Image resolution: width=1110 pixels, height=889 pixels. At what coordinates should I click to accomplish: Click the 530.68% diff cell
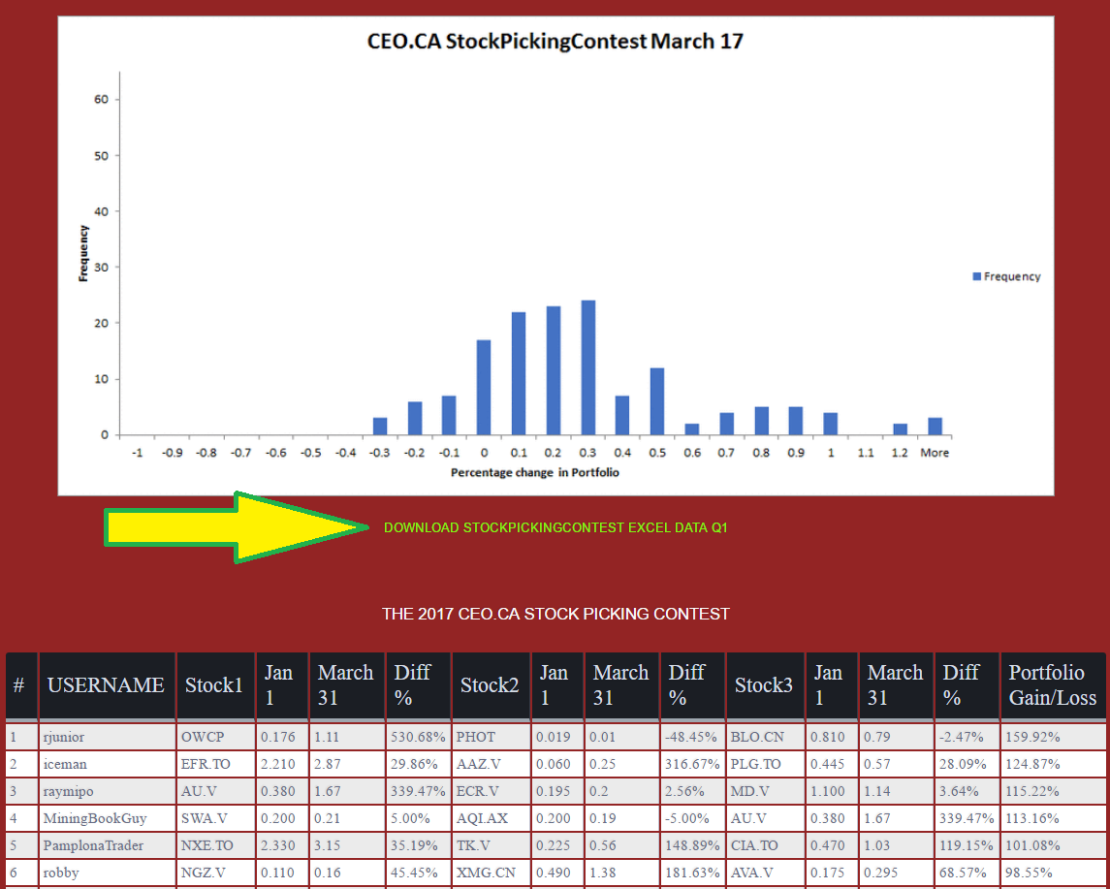click(x=418, y=737)
